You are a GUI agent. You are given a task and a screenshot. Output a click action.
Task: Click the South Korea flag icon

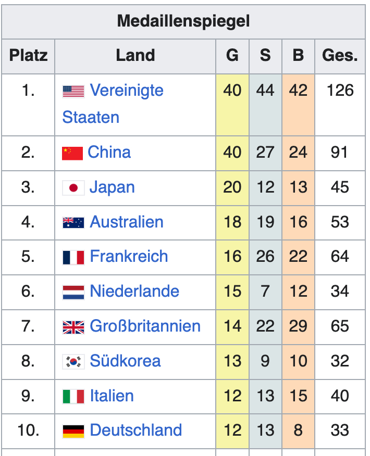click(73, 362)
